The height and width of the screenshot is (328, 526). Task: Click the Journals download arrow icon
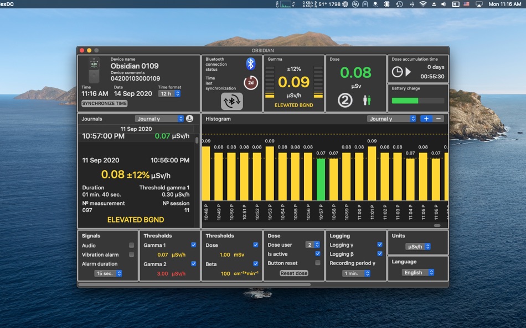(189, 119)
